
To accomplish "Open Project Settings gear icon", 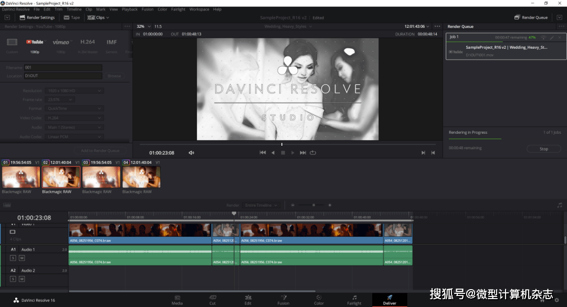I will point(557,300).
